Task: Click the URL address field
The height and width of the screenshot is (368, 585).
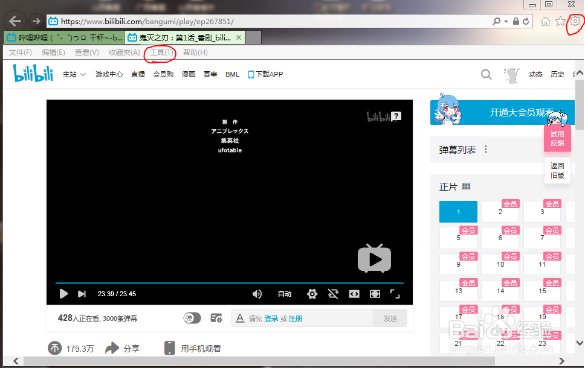Action: tap(268, 21)
